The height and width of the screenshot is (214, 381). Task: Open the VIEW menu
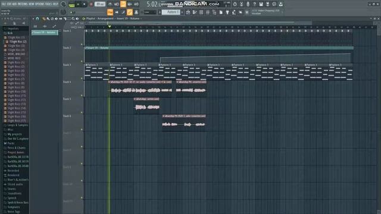[31, 4]
